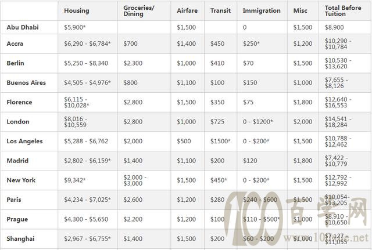
Task: Select the Misc column header
Action: click(300, 10)
